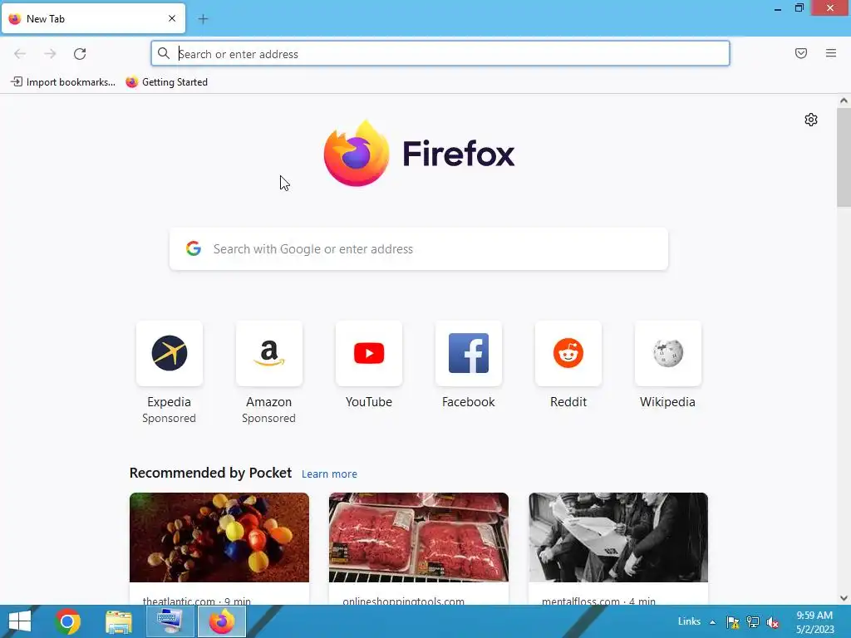The width and height of the screenshot is (851, 638).
Task: Close the New Tab tab
Action: [x=172, y=18]
